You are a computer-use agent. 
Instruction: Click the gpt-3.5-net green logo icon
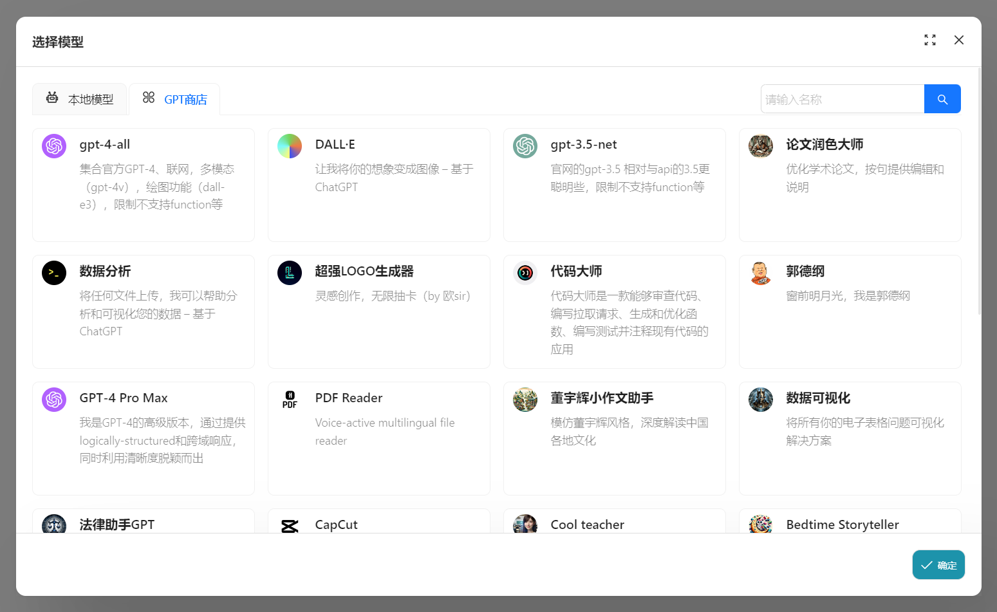525,146
